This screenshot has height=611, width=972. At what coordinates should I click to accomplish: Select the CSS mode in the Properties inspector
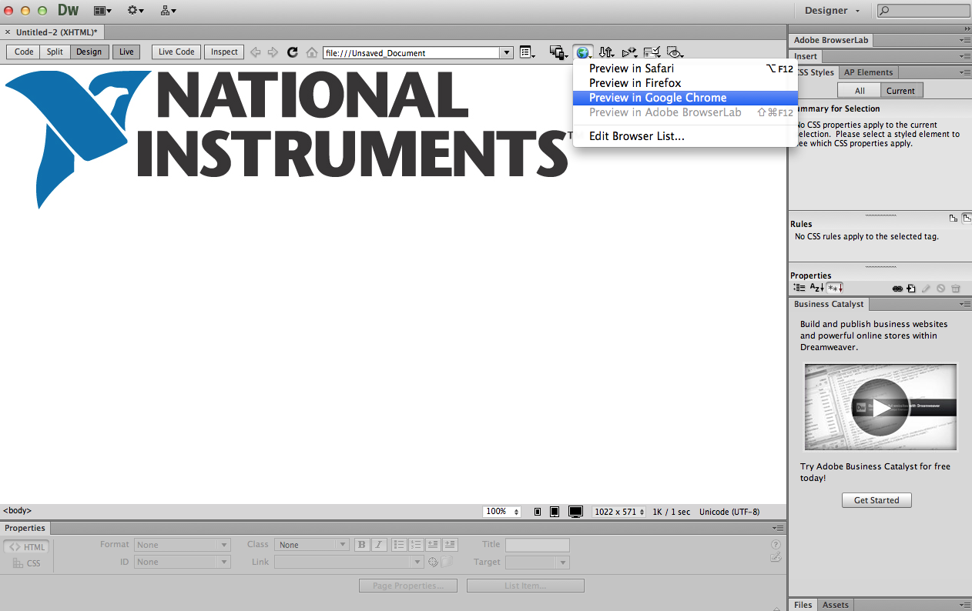27,563
